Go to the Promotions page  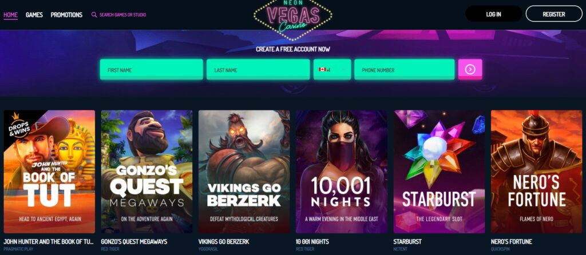pos(66,15)
